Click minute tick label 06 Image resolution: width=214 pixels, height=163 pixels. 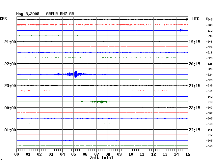click(85, 154)
